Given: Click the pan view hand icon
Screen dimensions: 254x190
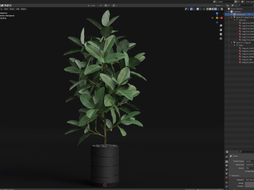Looking at the screenshot, I should (221, 30).
